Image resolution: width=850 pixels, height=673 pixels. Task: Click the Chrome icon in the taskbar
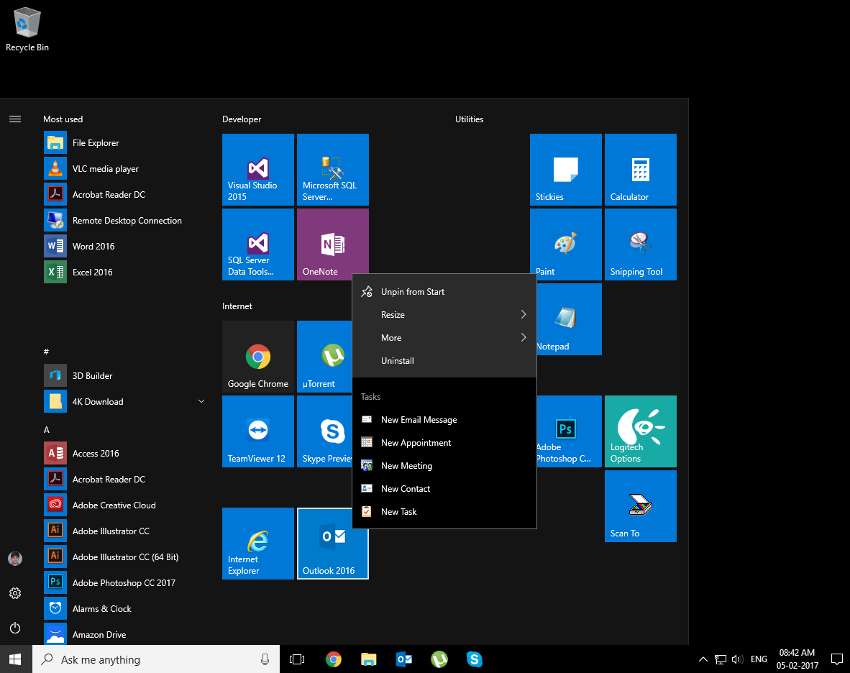[334, 659]
